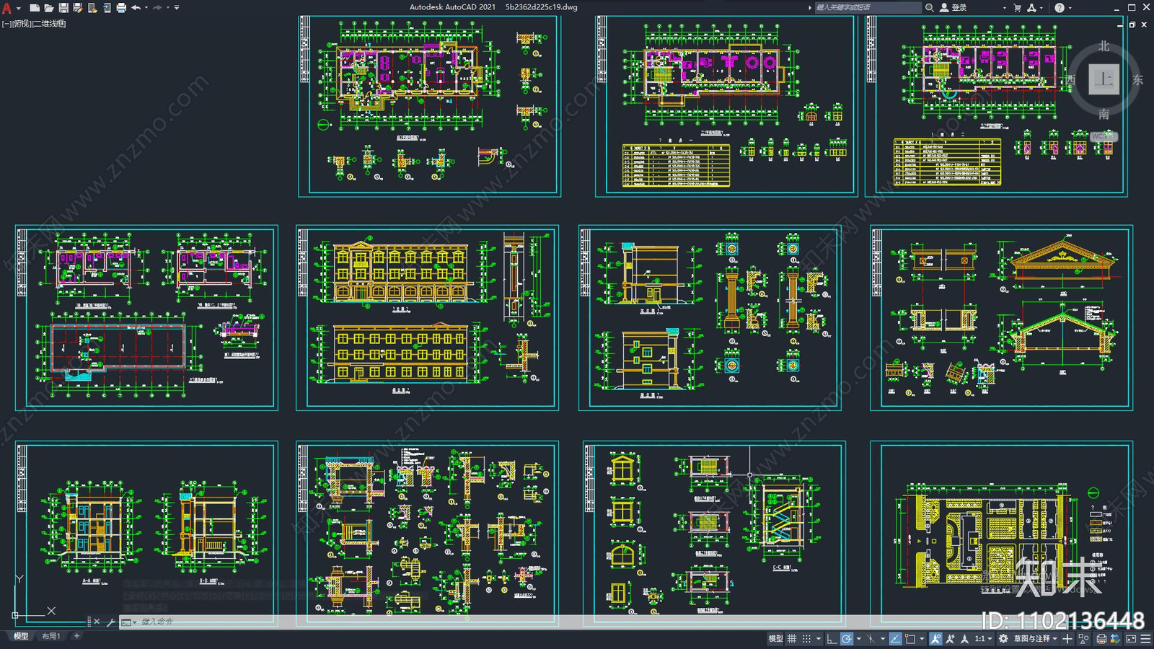Viewport: 1154px width, 649px height.
Task: Open a file with the Open folder icon
Action: pos(48,8)
